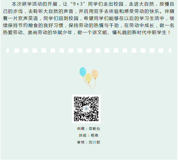This screenshot has width=179, height=162.
Task: Click the yellow balloon
Action: click(x=89, y=78)
